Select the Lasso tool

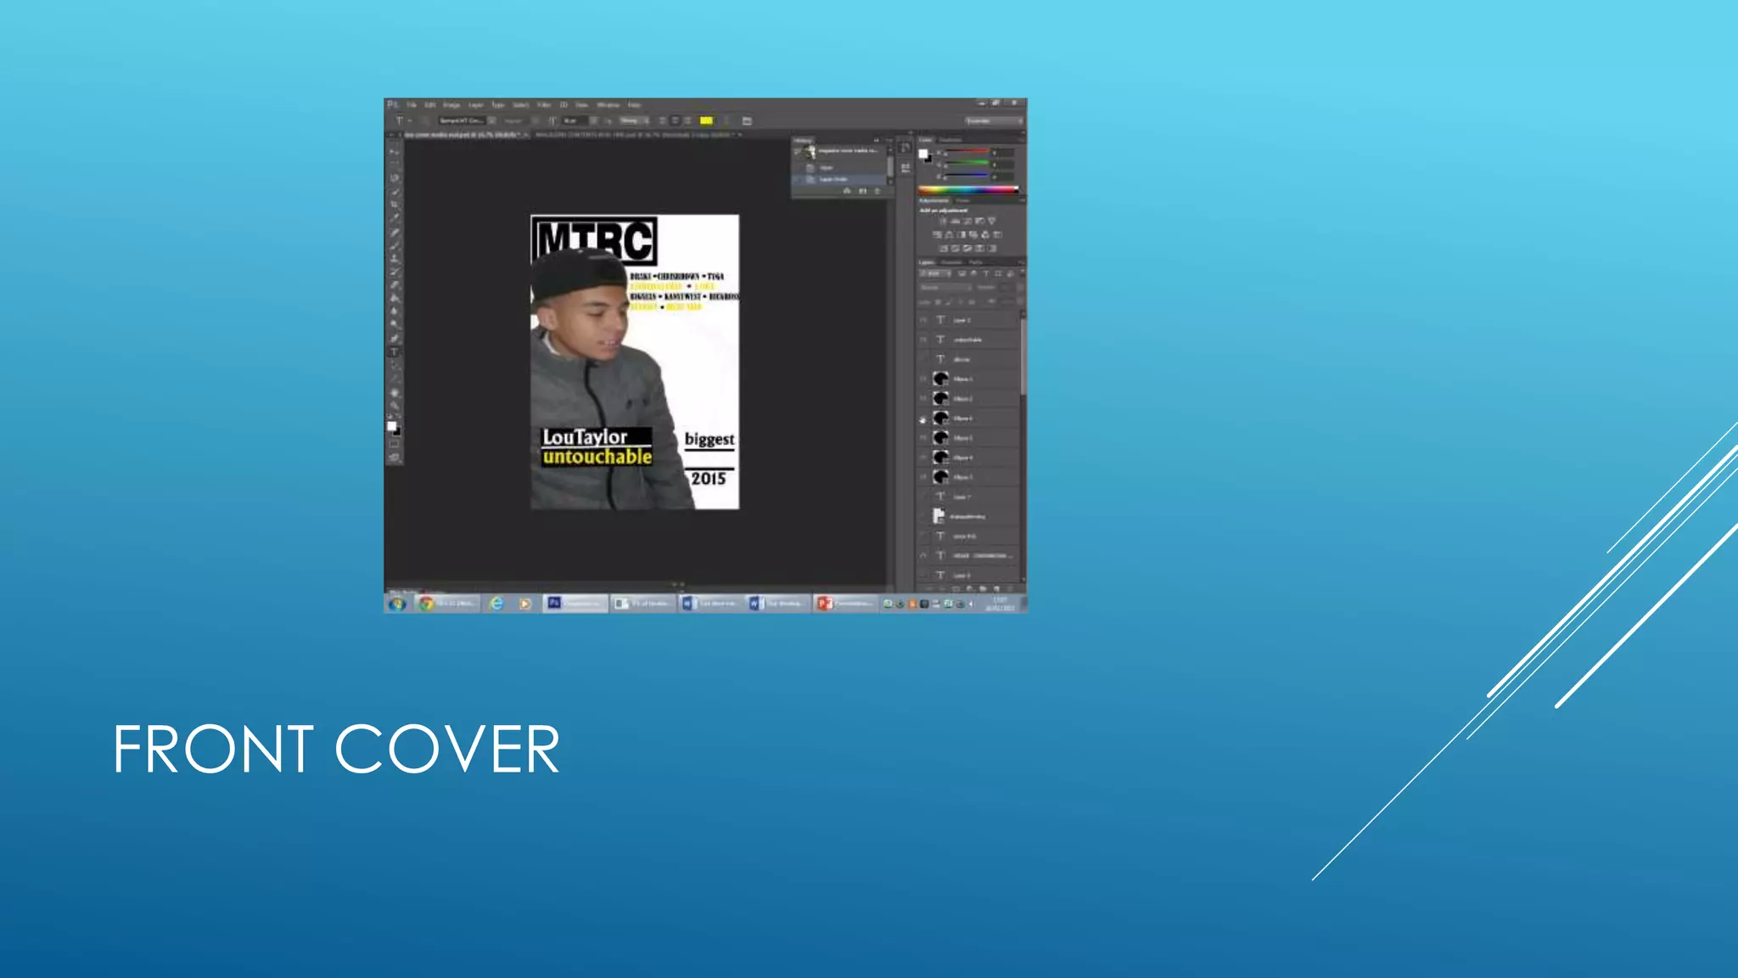click(x=394, y=177)
